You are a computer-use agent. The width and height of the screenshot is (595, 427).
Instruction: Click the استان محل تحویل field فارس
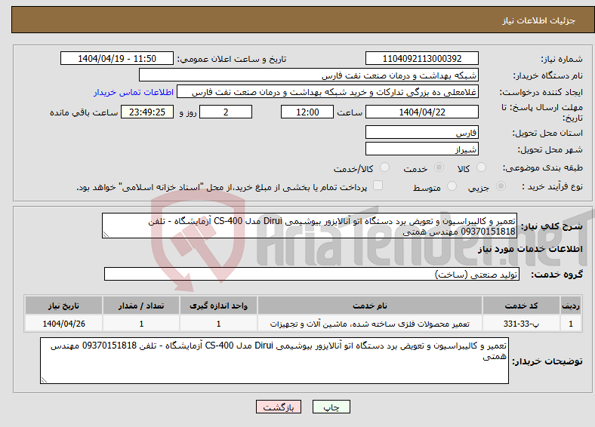(421, 132)
